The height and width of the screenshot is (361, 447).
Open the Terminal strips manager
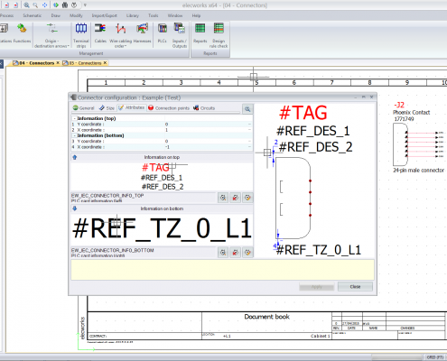click(x=81, y=35)
